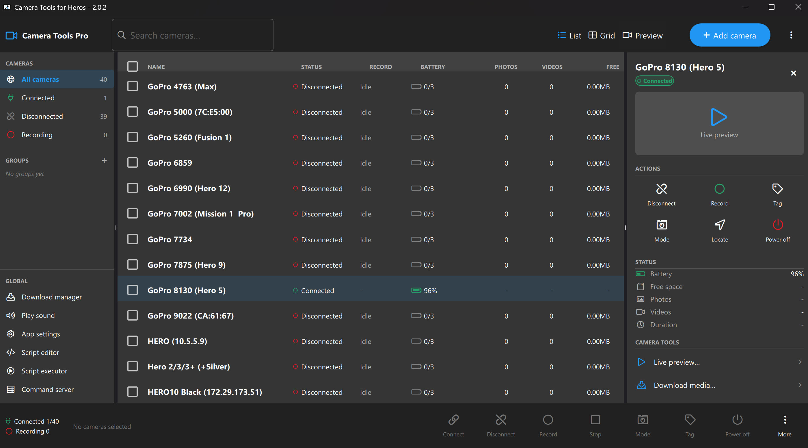Viewport: 808px width, 448px height.
Task: Check the GoPro 6990 (Hero 12) checkbox
Action: click(132, 188)
